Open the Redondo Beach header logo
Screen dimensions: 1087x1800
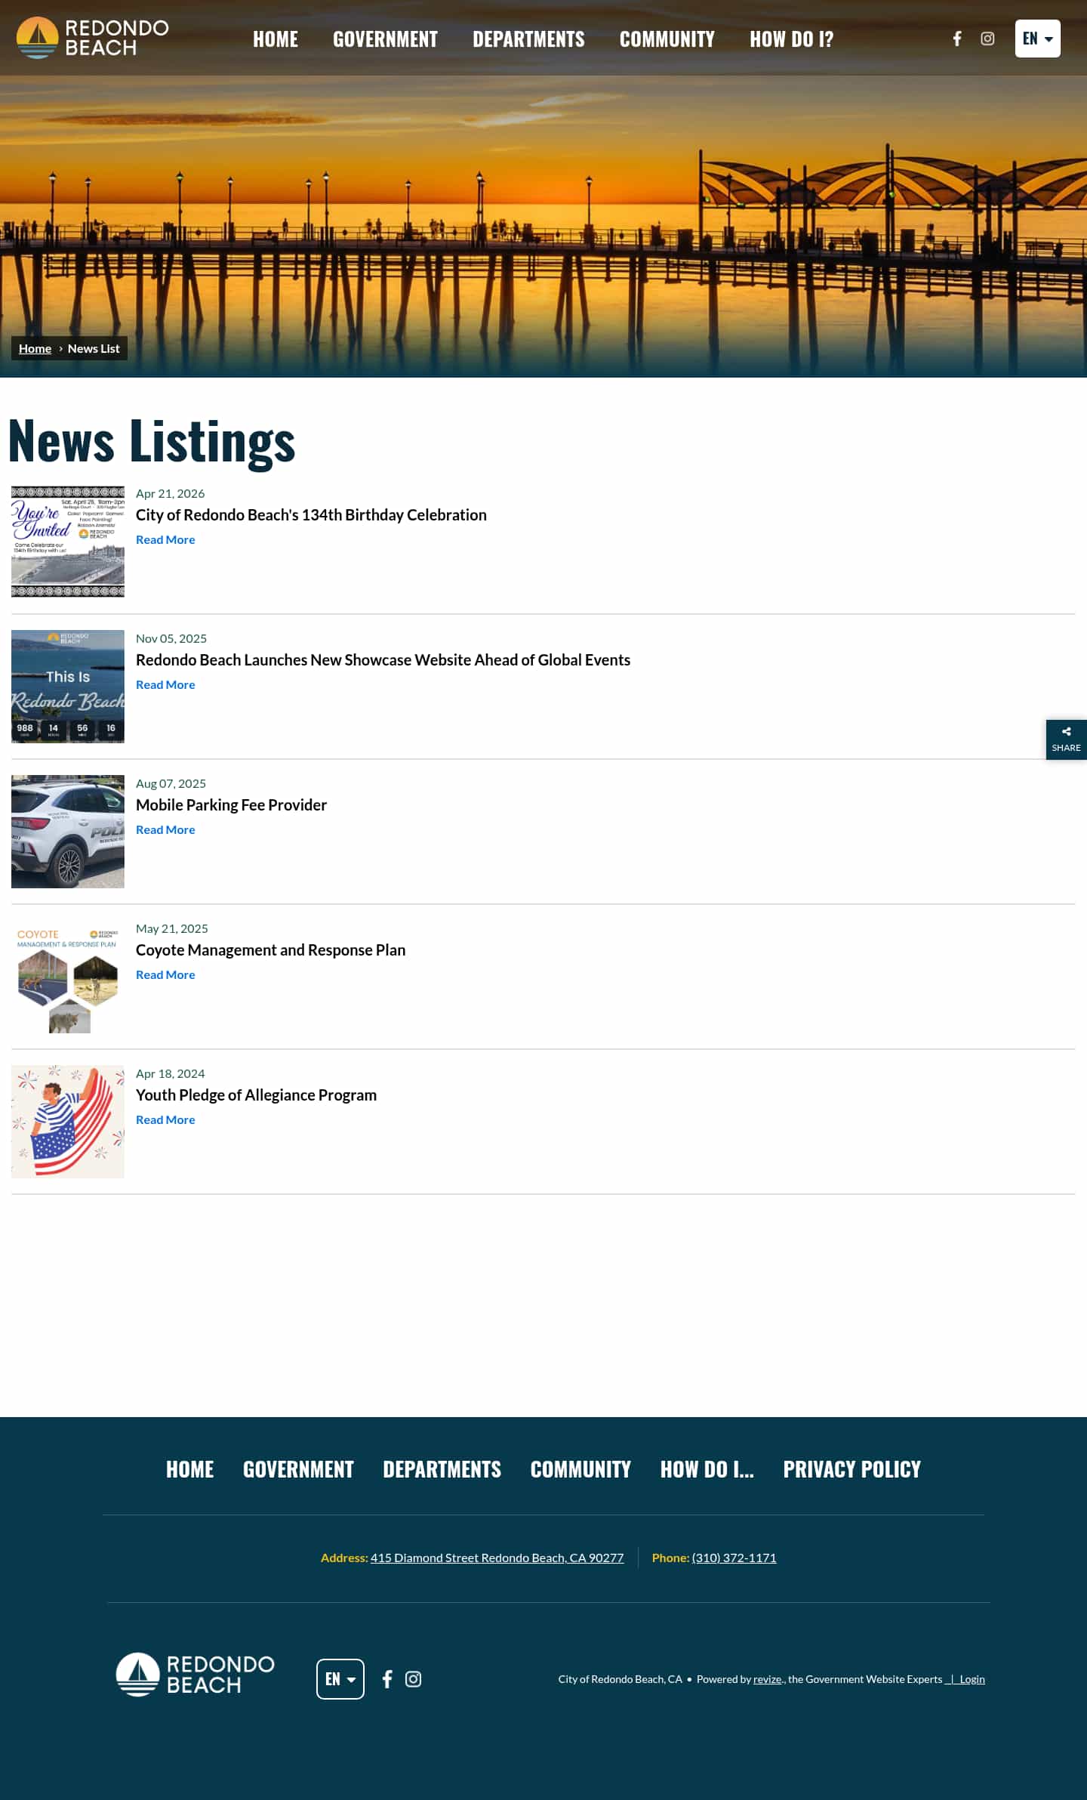point(92,38)
